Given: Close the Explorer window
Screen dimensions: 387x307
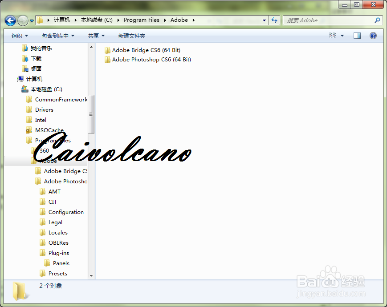Looking at the screenshot, I should [x=373, y=5].
